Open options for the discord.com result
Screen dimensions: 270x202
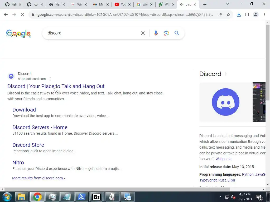(50, 79)
